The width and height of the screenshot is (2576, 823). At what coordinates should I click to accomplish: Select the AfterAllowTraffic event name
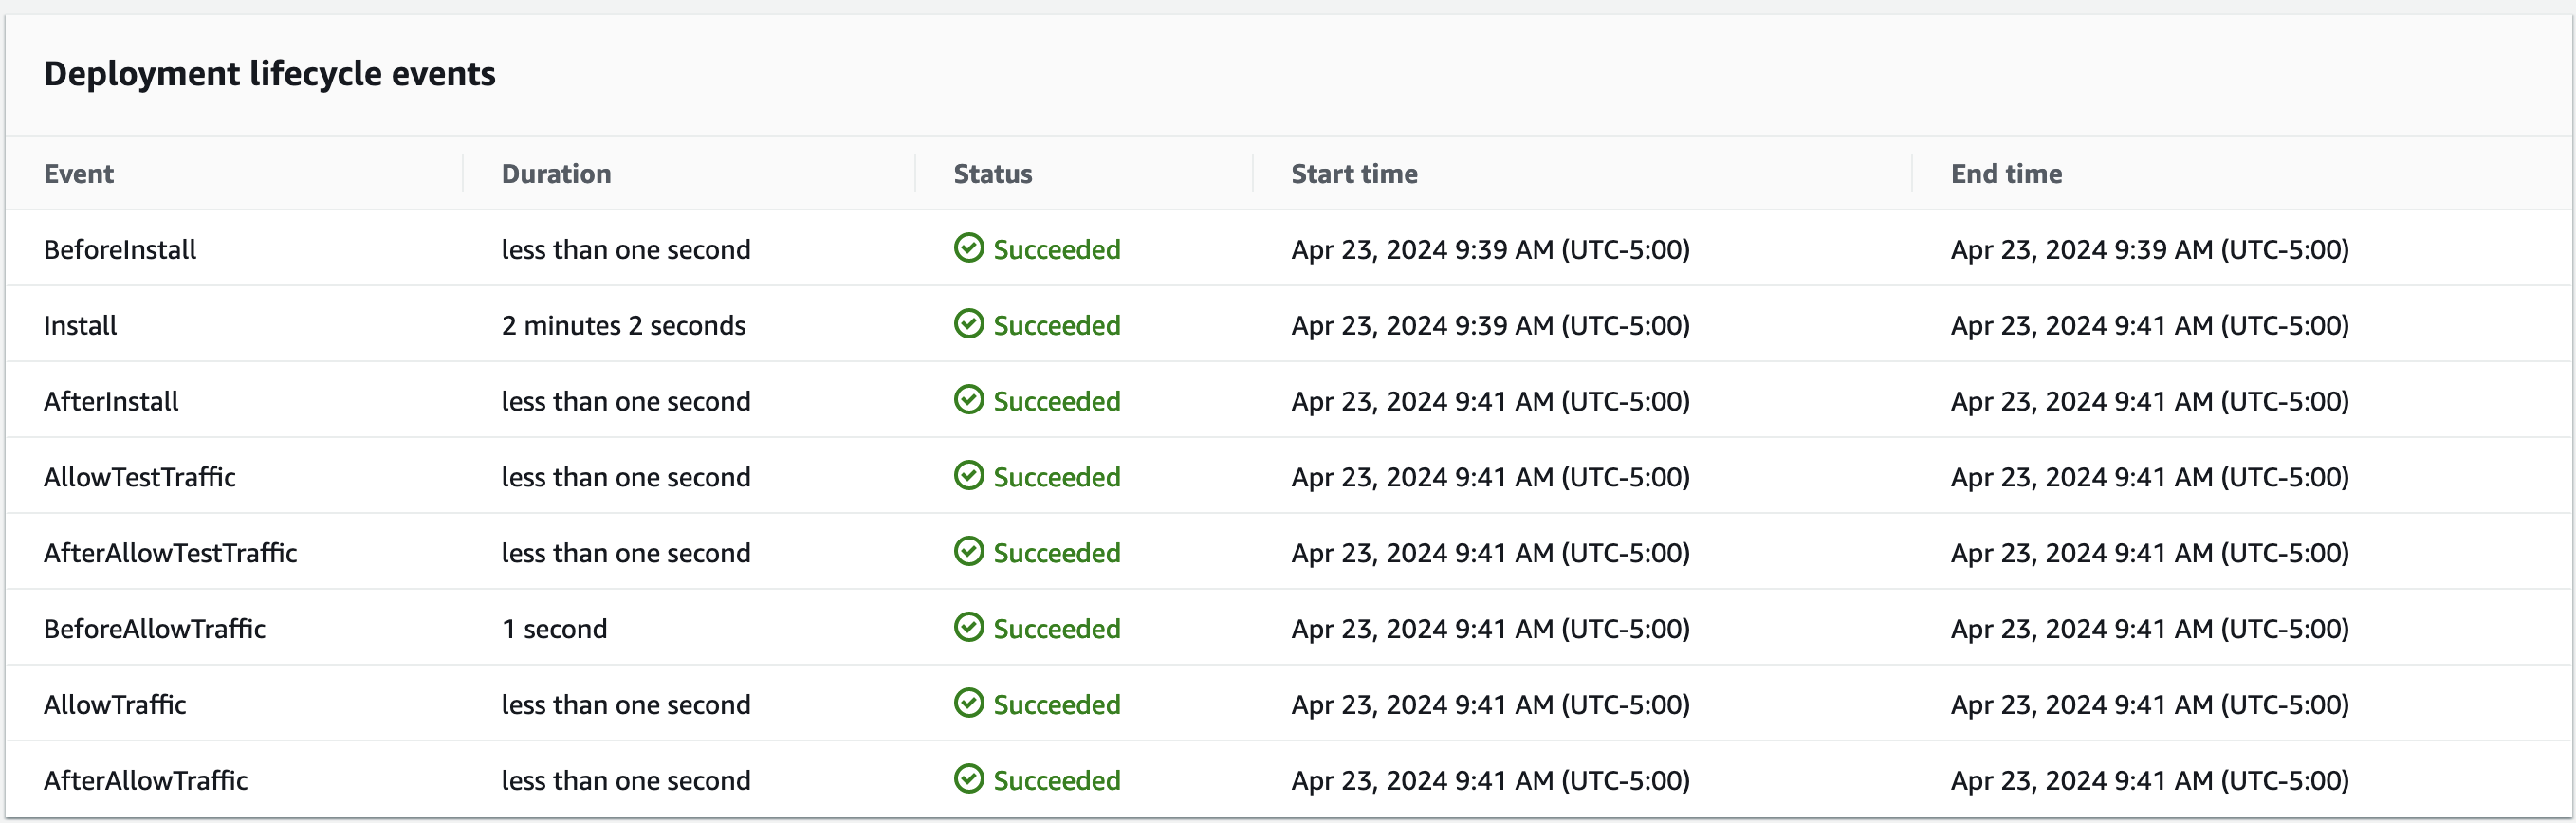(x=146, y=781)
